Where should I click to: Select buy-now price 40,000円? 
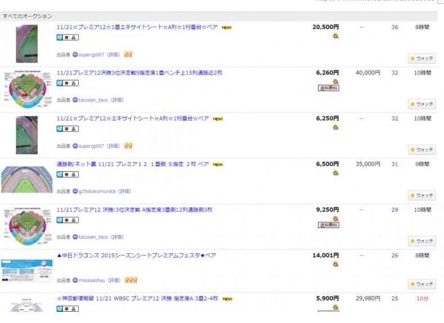[368, 73]
